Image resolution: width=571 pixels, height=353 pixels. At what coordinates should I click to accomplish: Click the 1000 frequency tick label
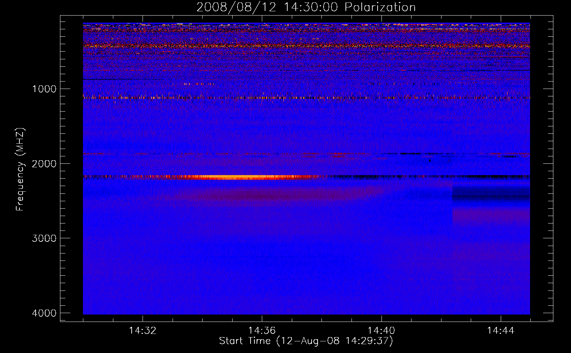(44, 89)
